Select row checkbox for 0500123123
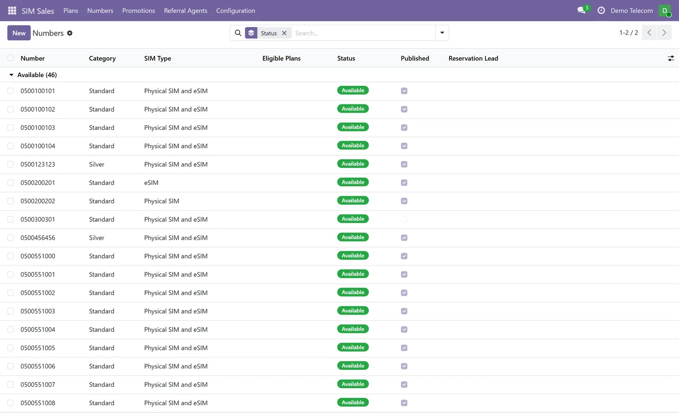Image resolution: width=679 pixels, height=413 pixels. coord(11,165)
